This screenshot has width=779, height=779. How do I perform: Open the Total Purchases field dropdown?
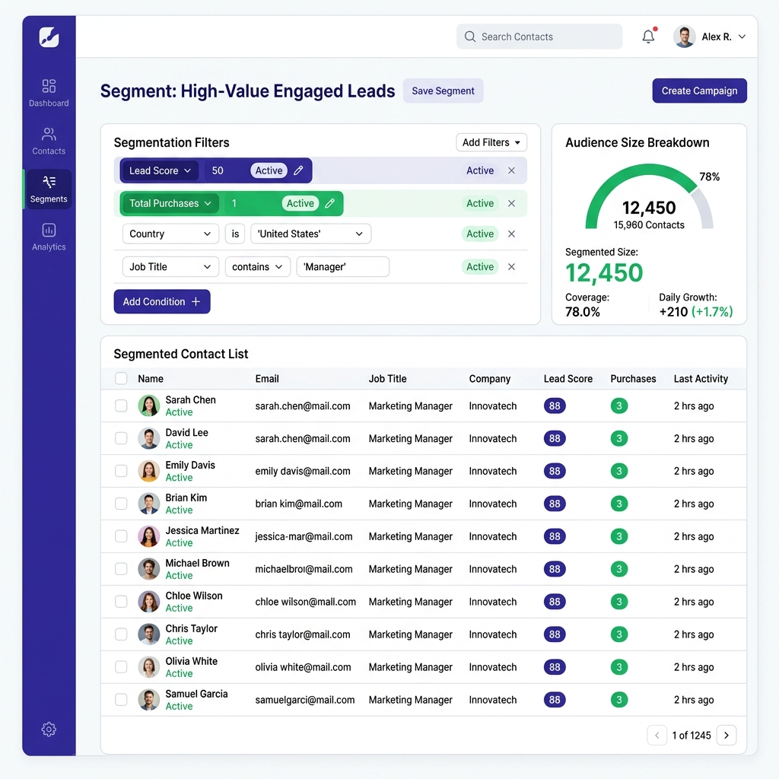pos(170,203)
